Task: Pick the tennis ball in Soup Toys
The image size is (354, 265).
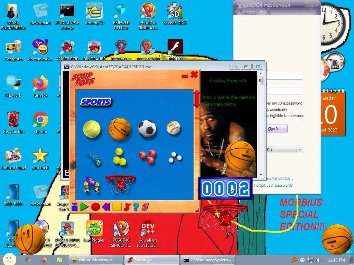Action: (x=92, y=129)
